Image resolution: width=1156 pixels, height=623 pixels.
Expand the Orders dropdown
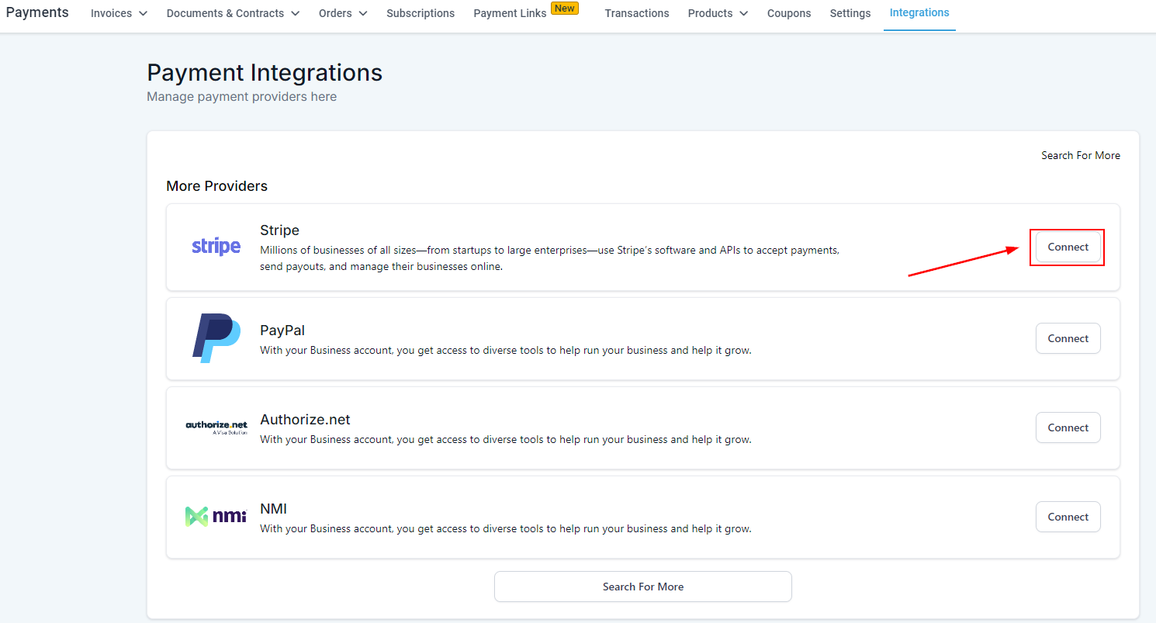[343, 13]
